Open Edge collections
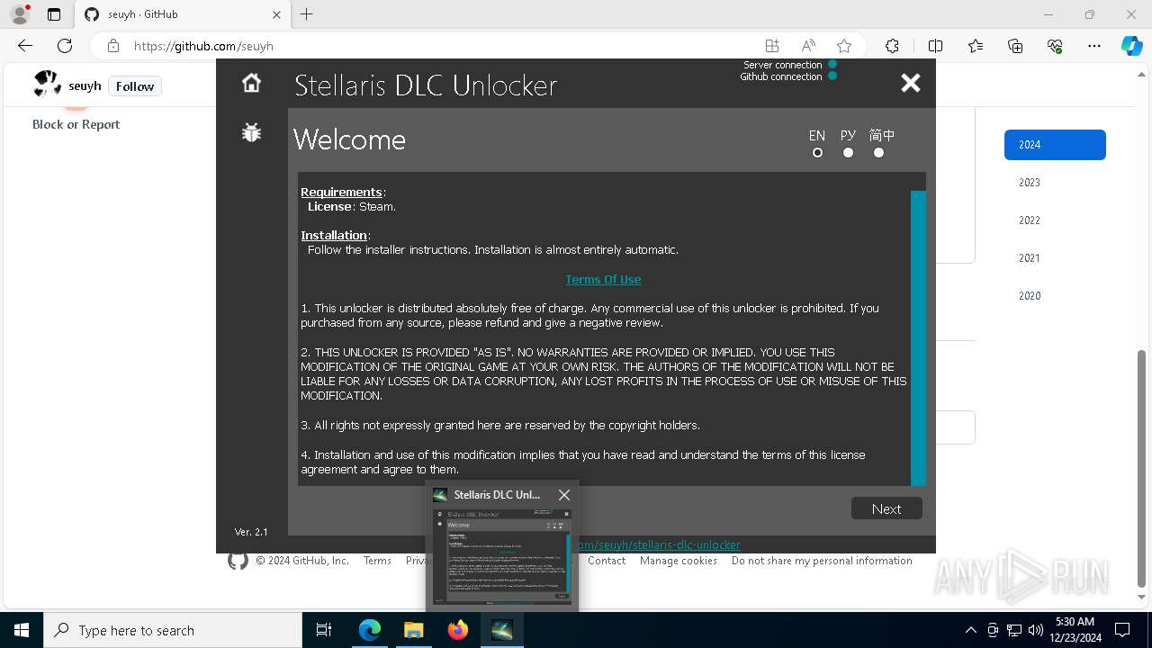Screen dimensions: 1152x648 click(1015, 46)
